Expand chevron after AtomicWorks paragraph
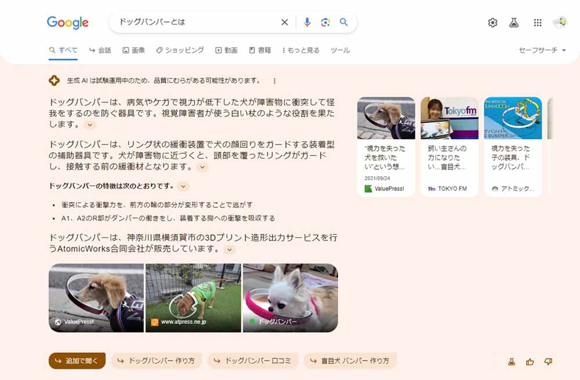 pos(229,250)
